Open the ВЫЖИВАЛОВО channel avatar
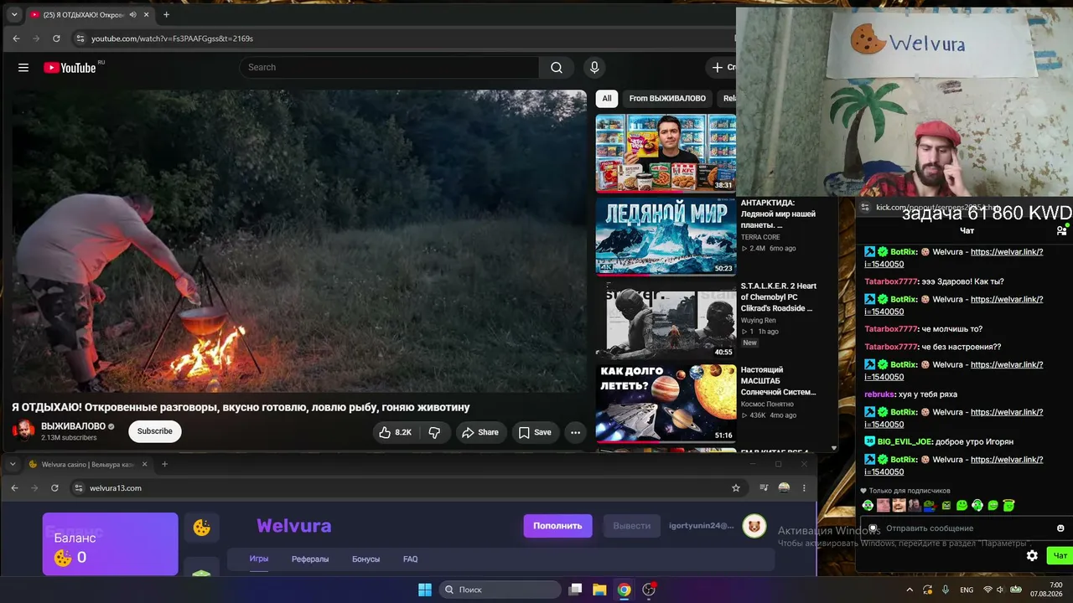 tap(23, 431)
